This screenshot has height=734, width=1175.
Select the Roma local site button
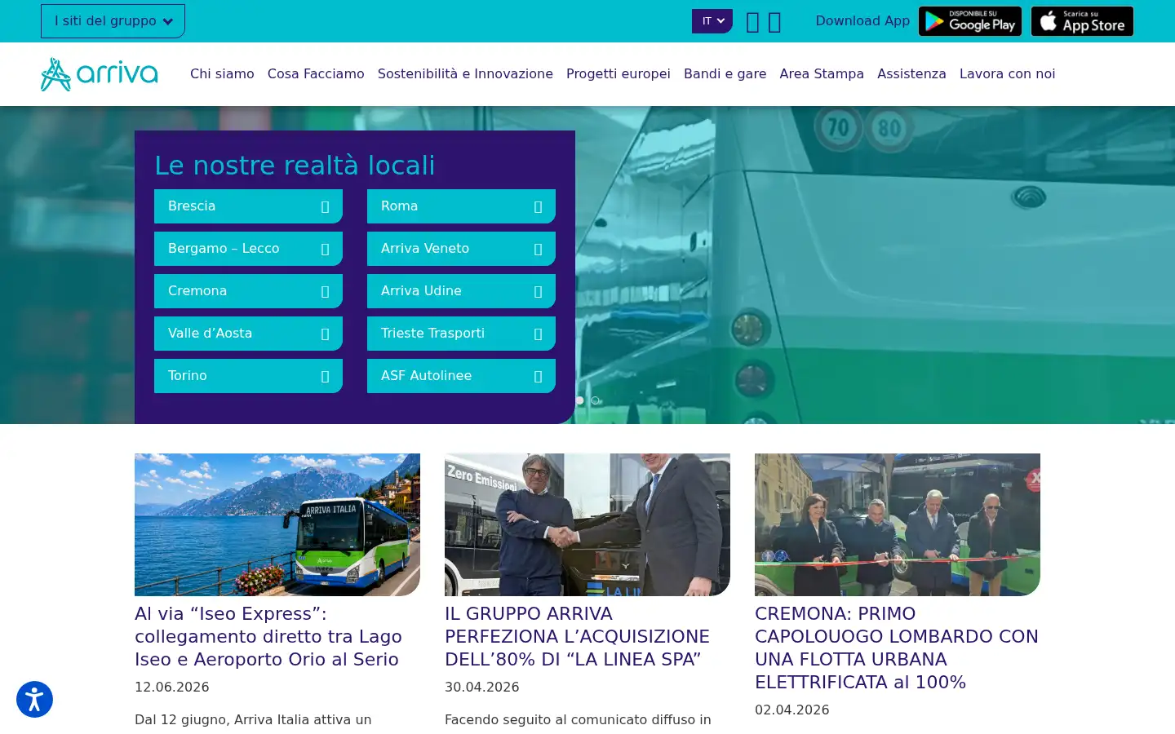point(461,206)
